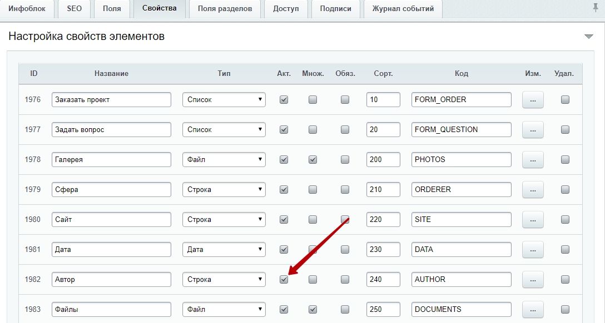Toggle active checkbox for Заказать проект
Viewport: 605px width, 323px height.
pos(284,100)
